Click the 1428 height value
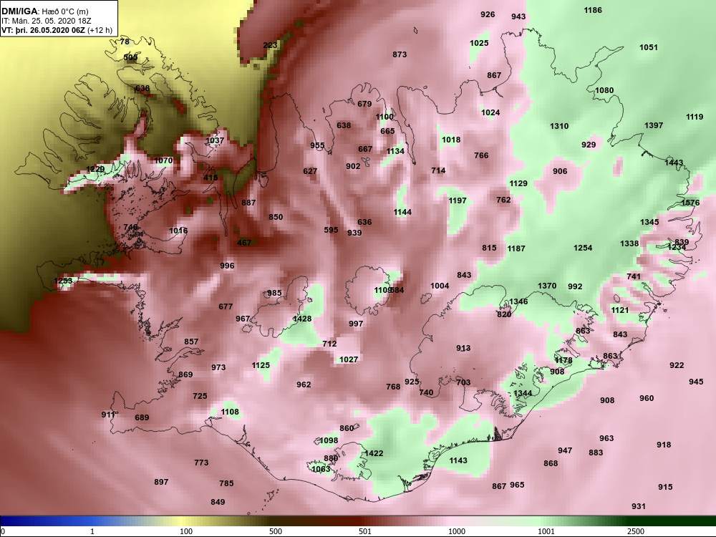716x537 pixels. (302, 319)
